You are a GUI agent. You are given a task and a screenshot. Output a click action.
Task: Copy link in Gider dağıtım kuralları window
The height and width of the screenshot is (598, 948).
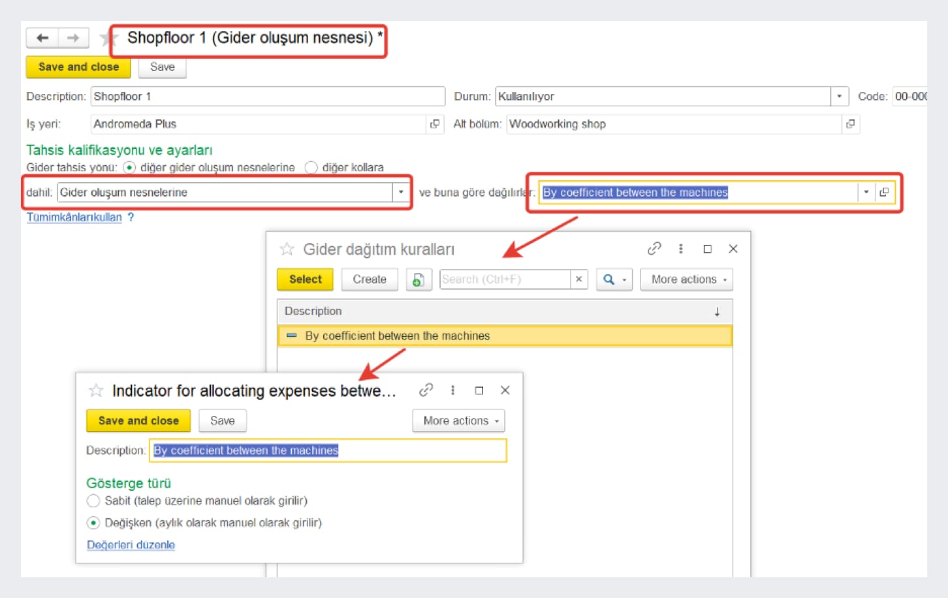pyautogui.click(x=654, y=249)
